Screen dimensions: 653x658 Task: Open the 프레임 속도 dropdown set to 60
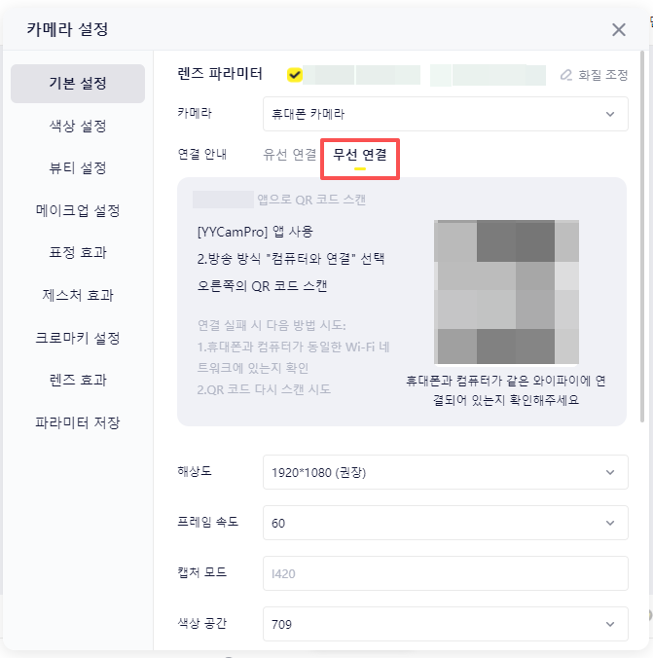click(446, 523)
